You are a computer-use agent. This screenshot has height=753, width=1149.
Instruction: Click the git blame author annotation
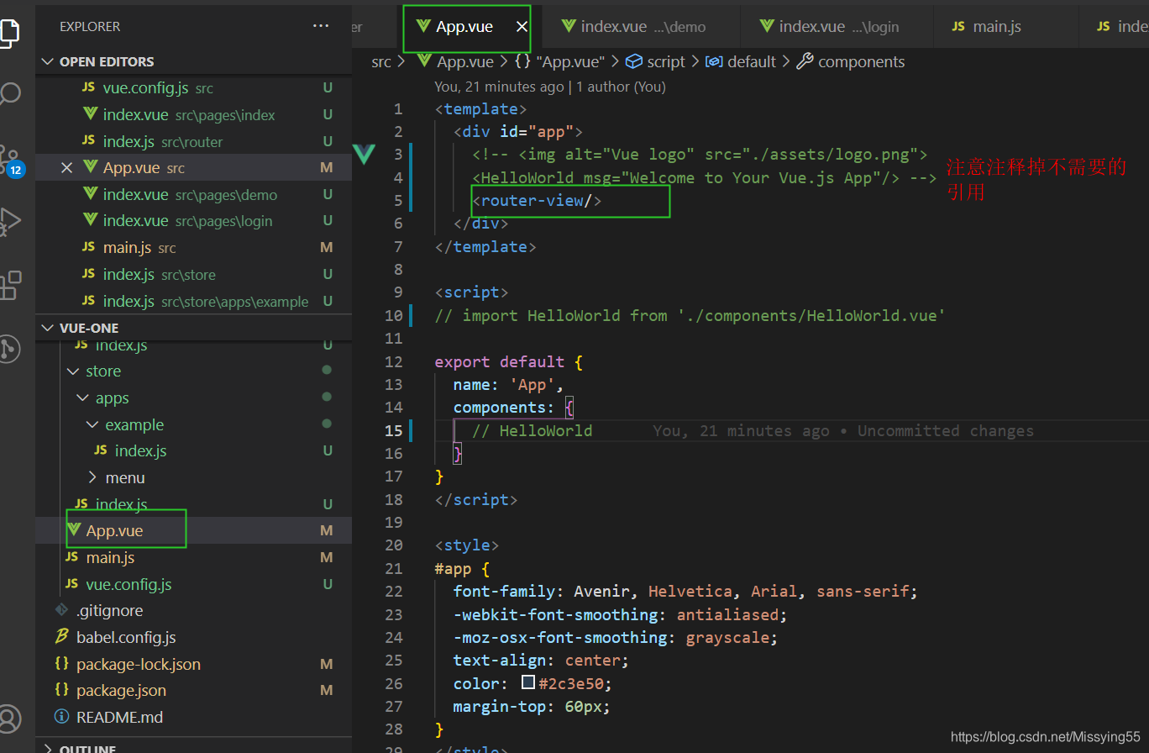pyautogui.click(x=550, y=87)
